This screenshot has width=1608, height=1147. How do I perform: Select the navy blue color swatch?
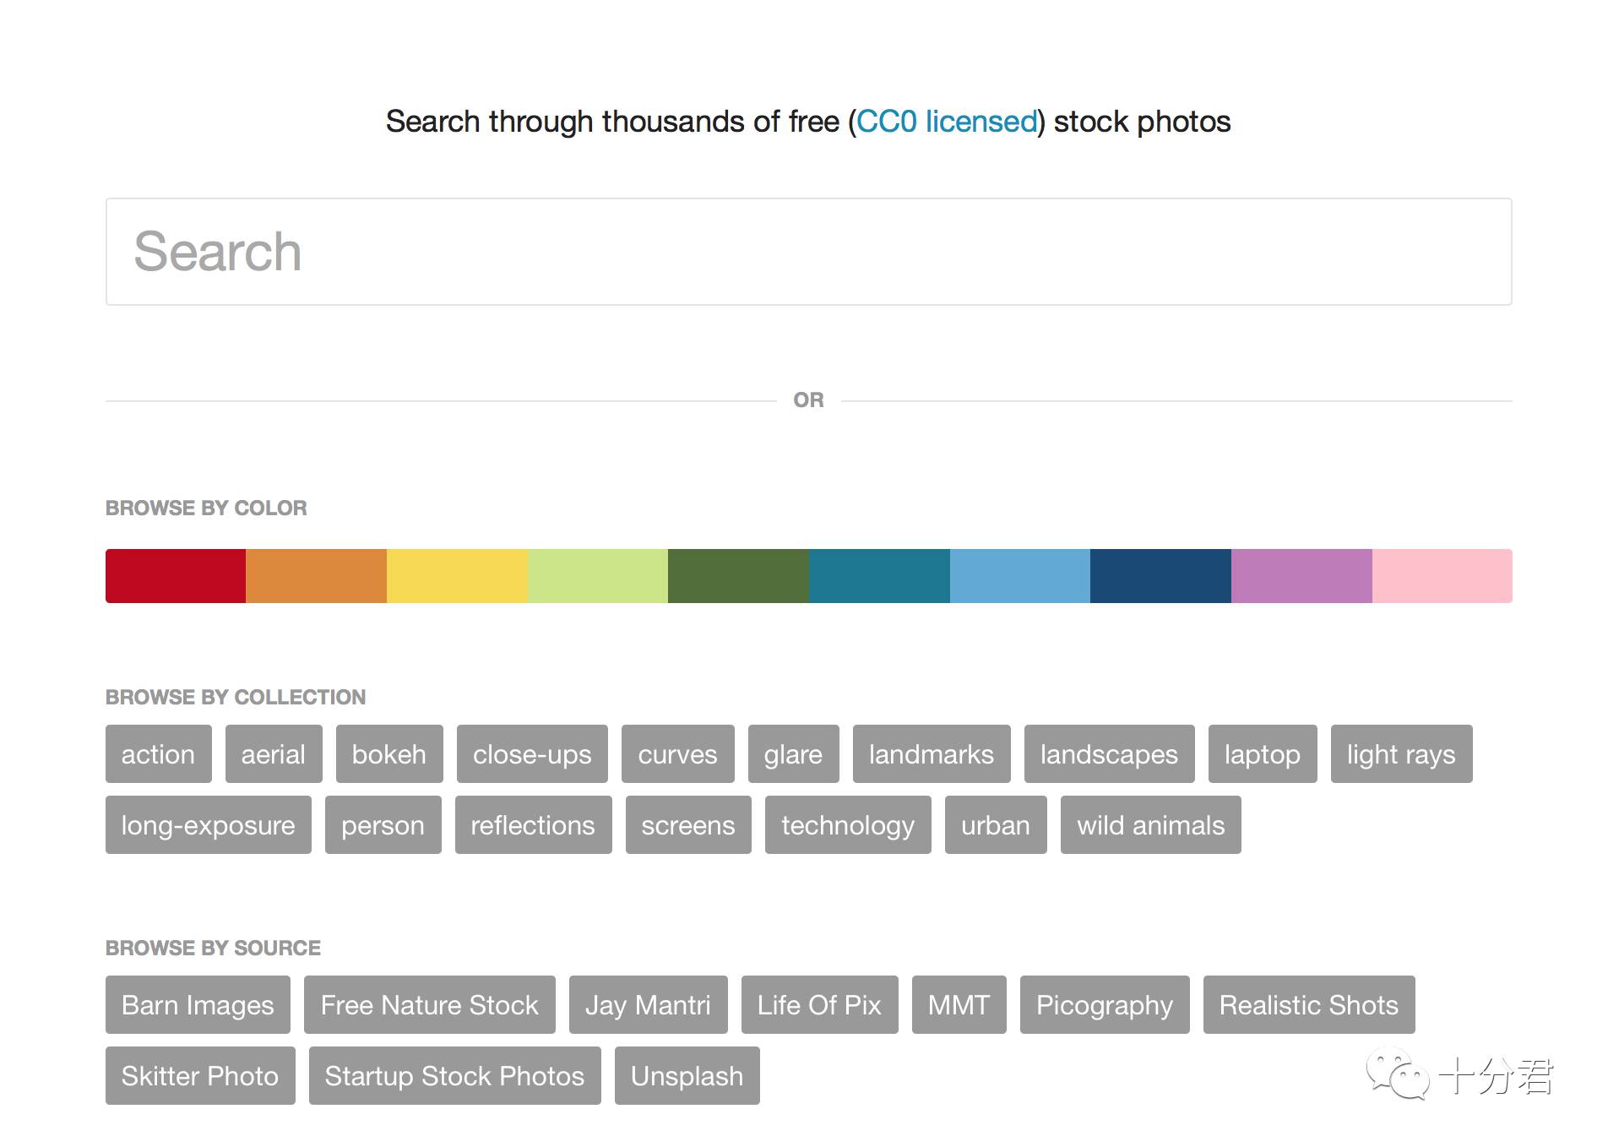click(1160, 576)
